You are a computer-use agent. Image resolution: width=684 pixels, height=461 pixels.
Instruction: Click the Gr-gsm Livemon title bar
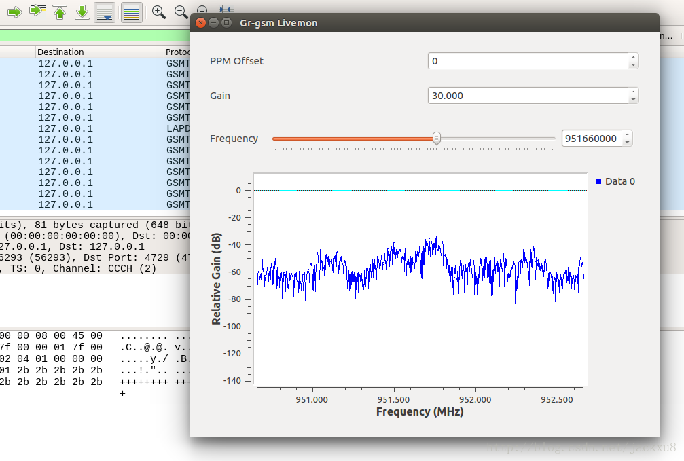point(425,22)
